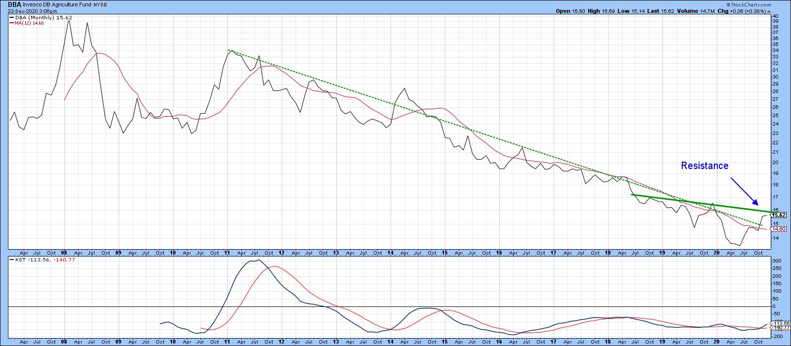This screenshot has width=791, height=346.
Task: Click the Invesco DB Agriculture Fund title
Action: 56,5
